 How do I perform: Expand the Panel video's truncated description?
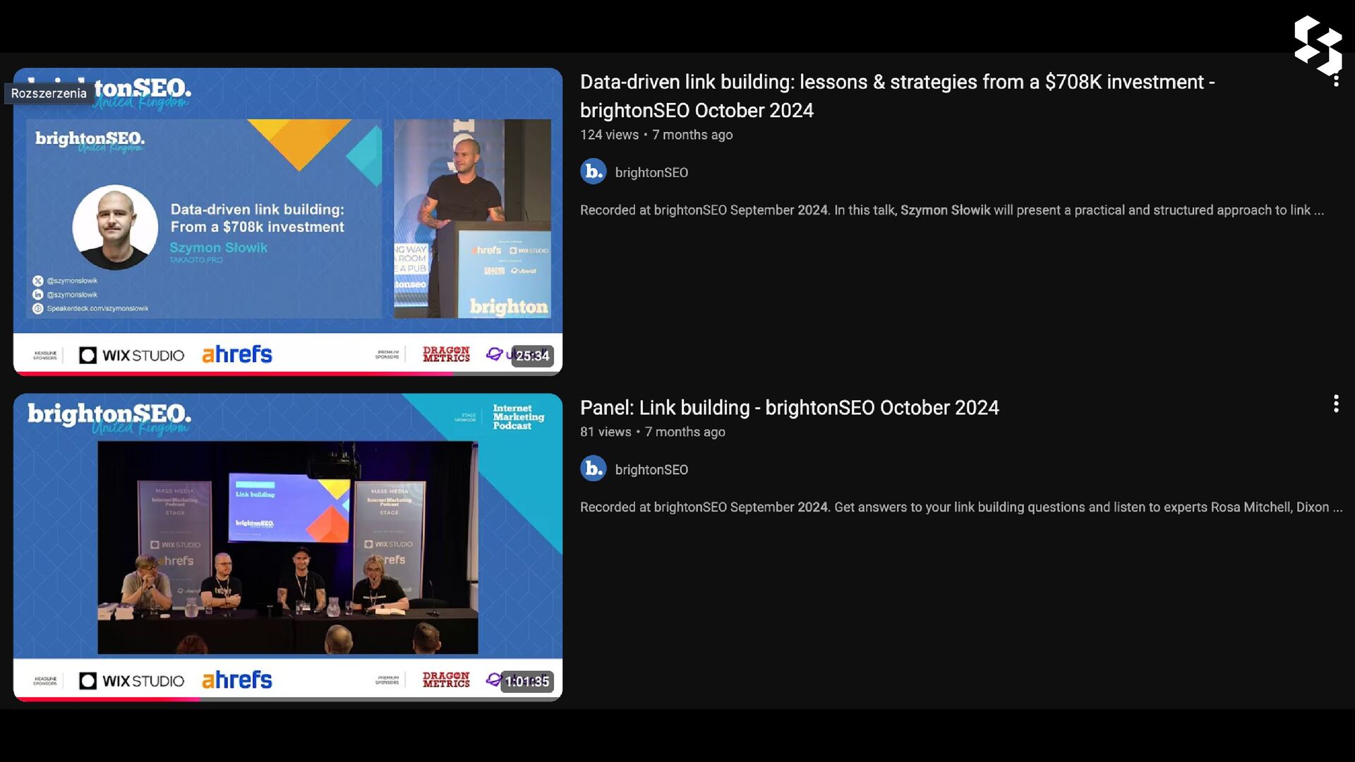pyautogui.click(x=1336, y=507)
